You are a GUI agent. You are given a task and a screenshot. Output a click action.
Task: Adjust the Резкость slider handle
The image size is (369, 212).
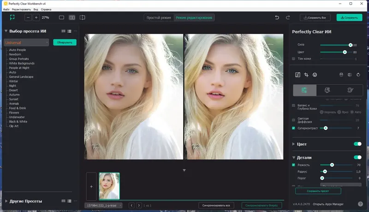coord(332,165)
